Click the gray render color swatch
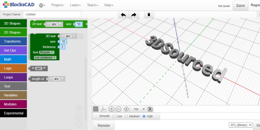This screenshot has width=260, height=130. point(96,109)
